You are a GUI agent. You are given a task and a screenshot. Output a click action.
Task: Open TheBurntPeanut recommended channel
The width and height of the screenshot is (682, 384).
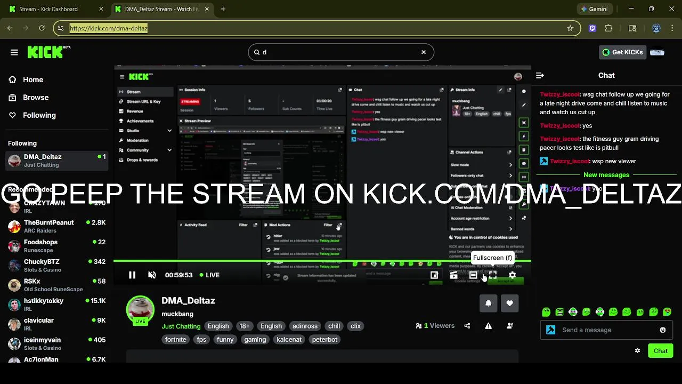pyautogui.click(x=57, y=226)
